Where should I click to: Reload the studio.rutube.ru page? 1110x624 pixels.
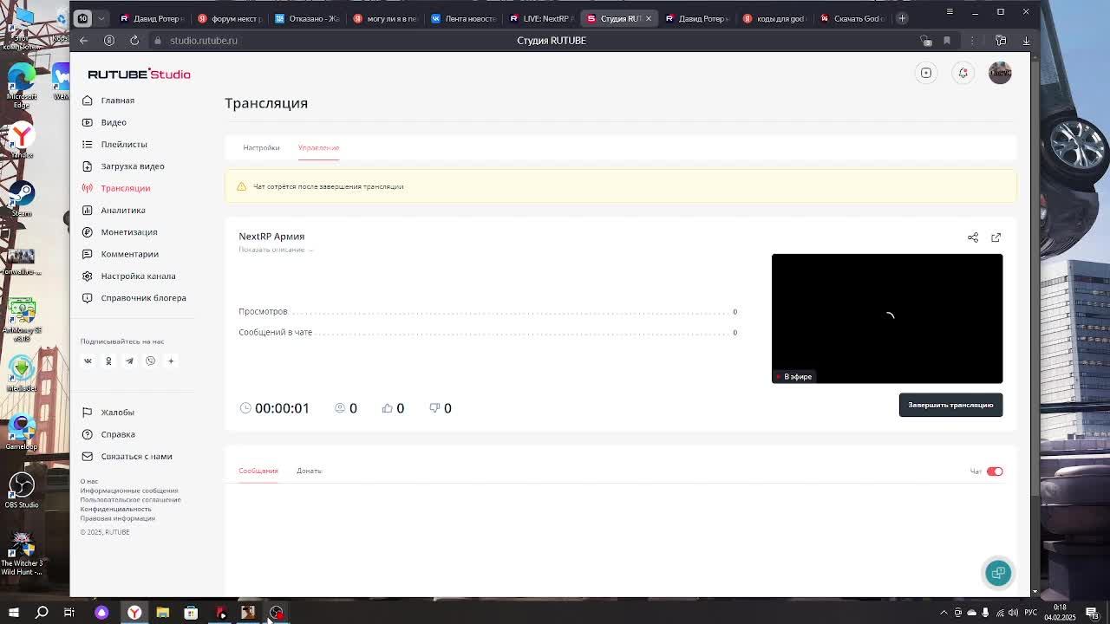(134, 41)
